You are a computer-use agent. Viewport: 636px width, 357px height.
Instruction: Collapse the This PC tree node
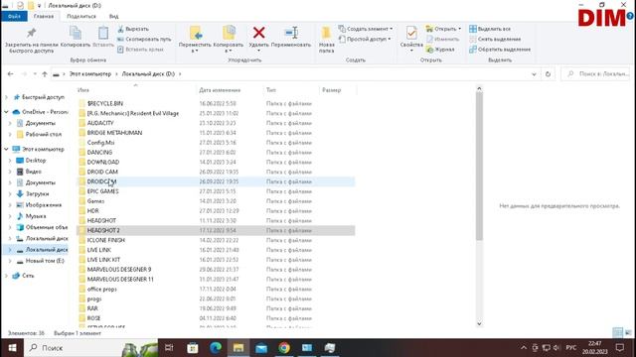6,149
